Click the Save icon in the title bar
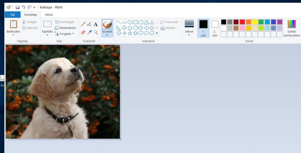Image resolution: width=301 pixels, height=153 pixels. click(18, 7)
